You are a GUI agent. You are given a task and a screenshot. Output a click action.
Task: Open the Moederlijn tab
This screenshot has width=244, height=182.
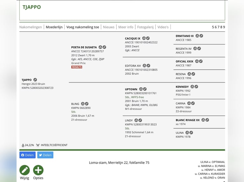coord(54,27)
